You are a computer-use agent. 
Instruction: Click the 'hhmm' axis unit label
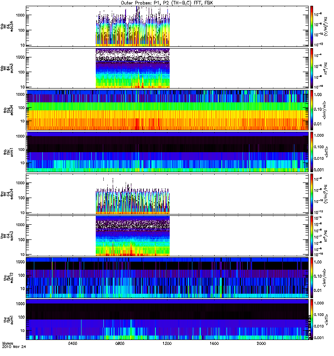pos(8,344)
